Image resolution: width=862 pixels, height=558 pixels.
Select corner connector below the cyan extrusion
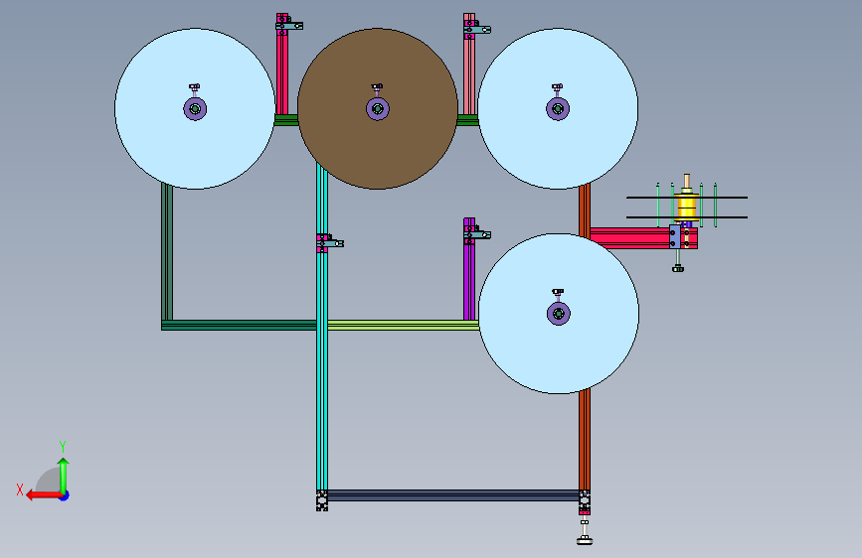point(322,500)
